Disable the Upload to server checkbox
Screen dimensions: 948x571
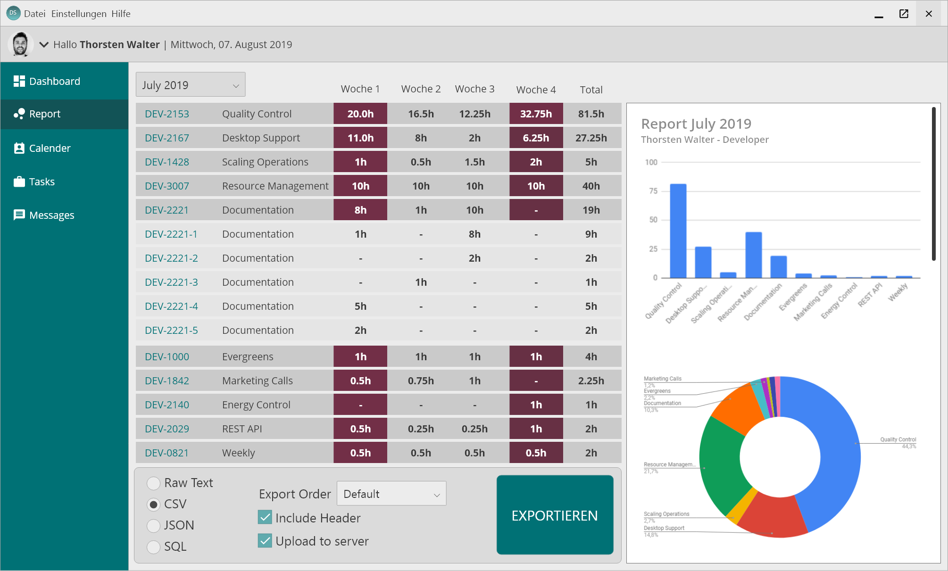pos(265,541)
